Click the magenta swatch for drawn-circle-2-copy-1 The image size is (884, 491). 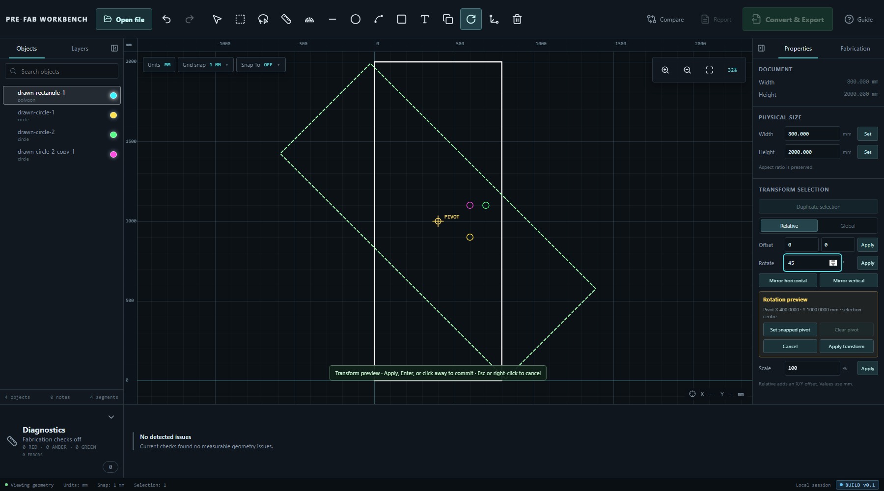(113, 154)
